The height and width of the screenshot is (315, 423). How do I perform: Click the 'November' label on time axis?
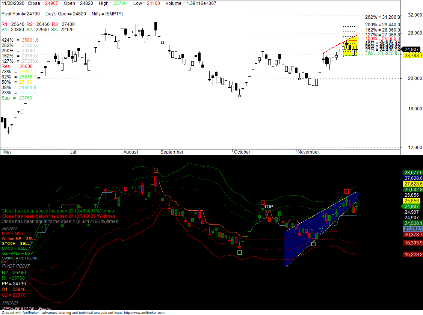[x=308, y=152]
